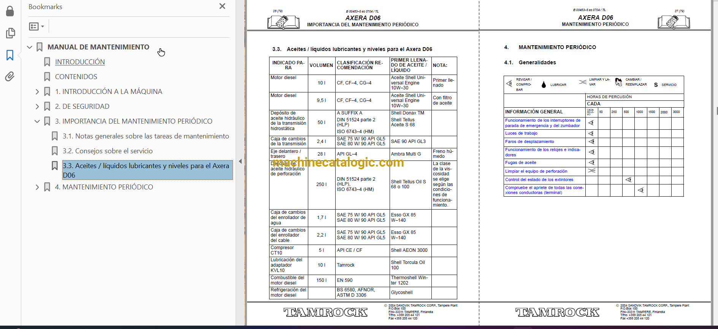Open link Limpiar el equipo de perforación

pyautogui.click(x=536, y=171)
